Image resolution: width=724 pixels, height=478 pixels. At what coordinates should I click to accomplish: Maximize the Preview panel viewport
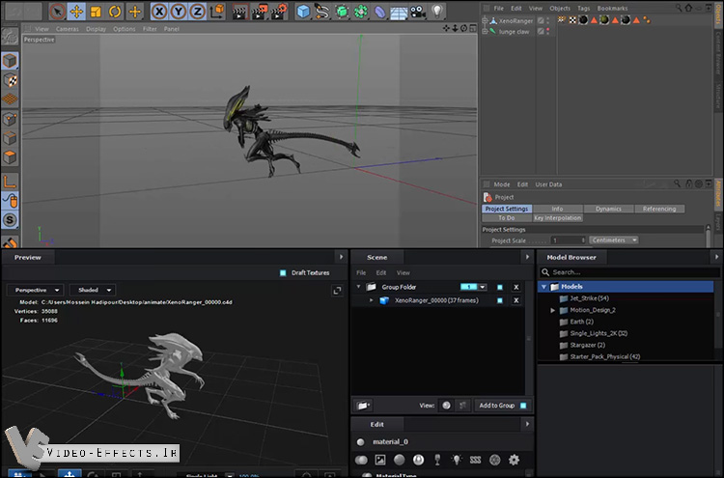(x=337, y=291)
